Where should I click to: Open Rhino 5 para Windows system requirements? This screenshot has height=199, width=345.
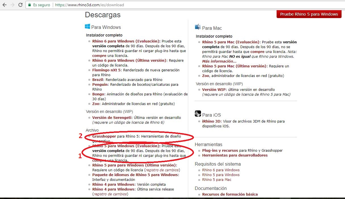click(221, 175)
